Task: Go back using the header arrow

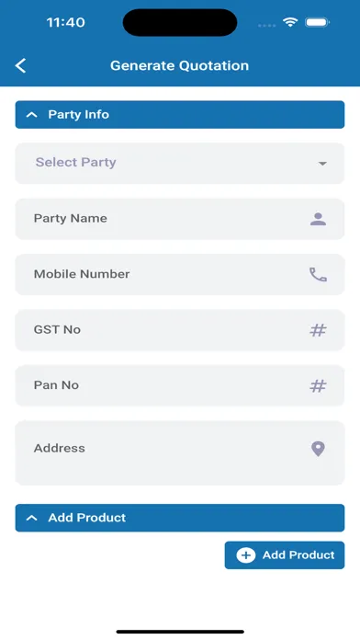Action: pos(21,65)
